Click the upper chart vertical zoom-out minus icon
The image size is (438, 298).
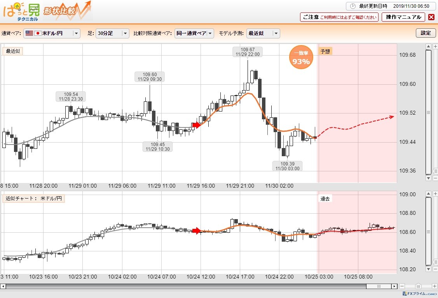[x=435, y=178]
